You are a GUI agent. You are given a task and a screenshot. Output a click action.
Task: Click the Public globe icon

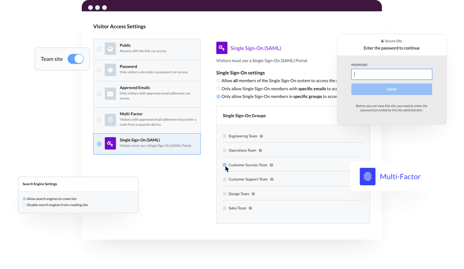tap(110, 49)
